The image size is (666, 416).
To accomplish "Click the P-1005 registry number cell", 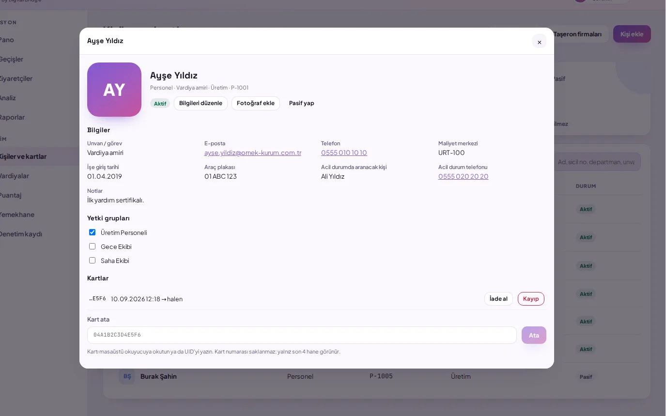I will click(x=381, y=376).
